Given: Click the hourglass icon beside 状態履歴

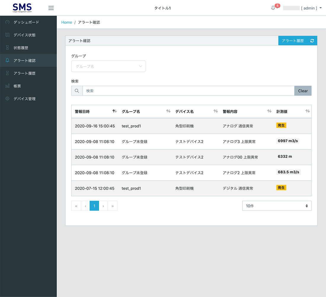Looking at the screenshot, I should [7, 48].
